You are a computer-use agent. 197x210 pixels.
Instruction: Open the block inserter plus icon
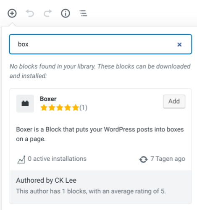tap(12, 13)
